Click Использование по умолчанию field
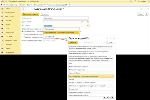This screenshot has width=150, height=100. coord(55,40)
